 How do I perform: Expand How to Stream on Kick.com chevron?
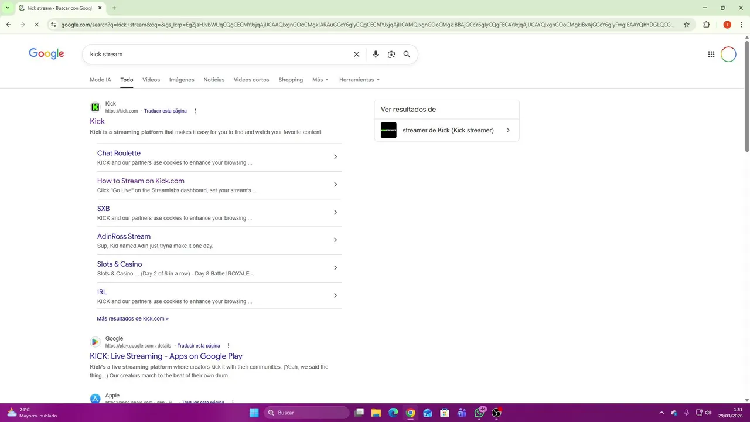[335, 185]
